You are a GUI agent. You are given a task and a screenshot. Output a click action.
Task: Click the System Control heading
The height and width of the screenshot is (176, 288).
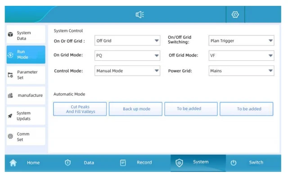(68, 31)
